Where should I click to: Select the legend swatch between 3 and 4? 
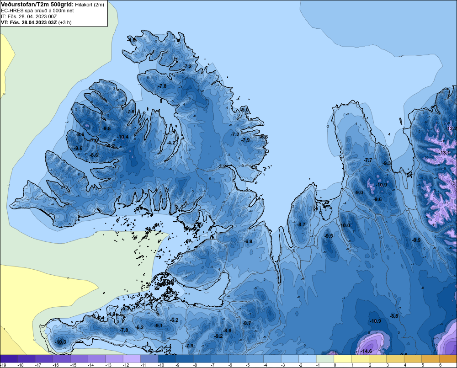[x=395, y=359]
